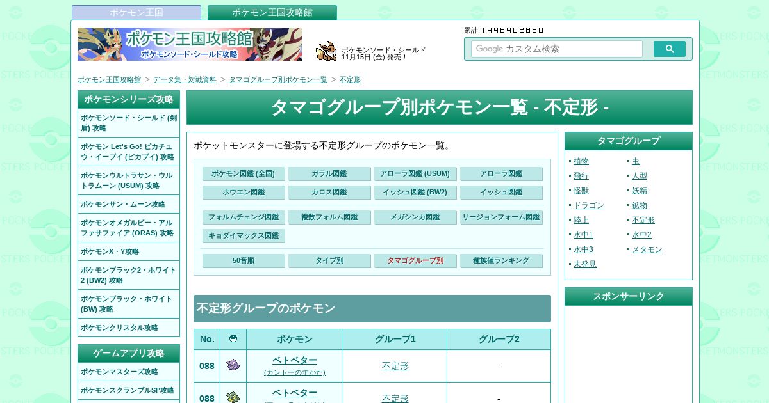Viewport: 769px width, 403px height.
Task: Select ホウエン図鑑 button
Action: pyautogui.click(x=244, y=192)
